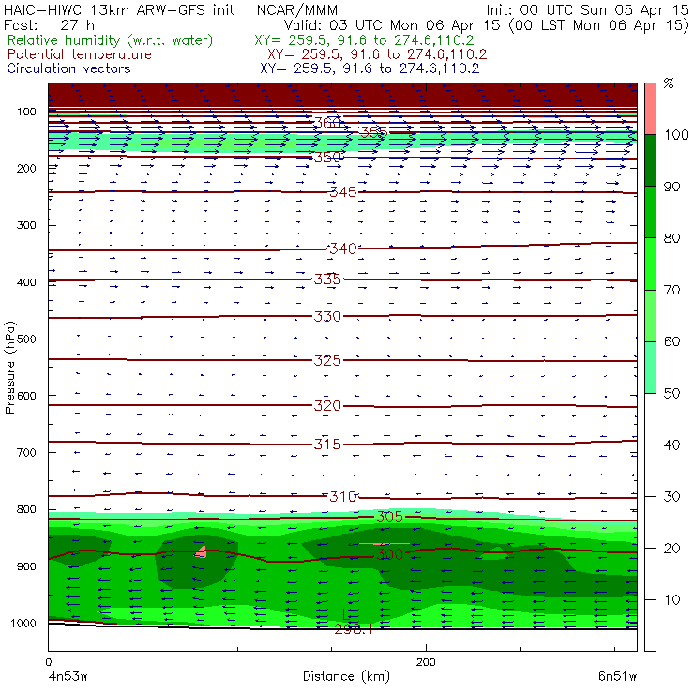Click the 400 hPa pressure tick label

tap(26, 282)
